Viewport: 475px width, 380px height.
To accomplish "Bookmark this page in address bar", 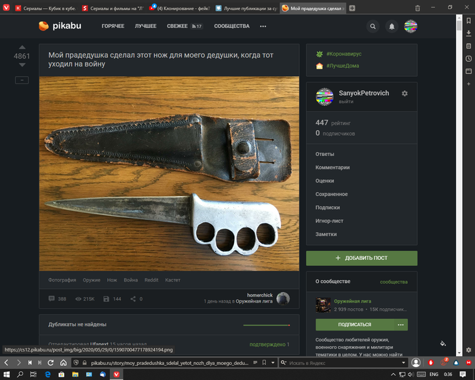I will pyautogui.click(x=264, y=362).
